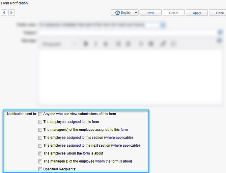Go to the previous notification arrow
The width and height of the screenshot is (226, 173).
pos(4,13)
